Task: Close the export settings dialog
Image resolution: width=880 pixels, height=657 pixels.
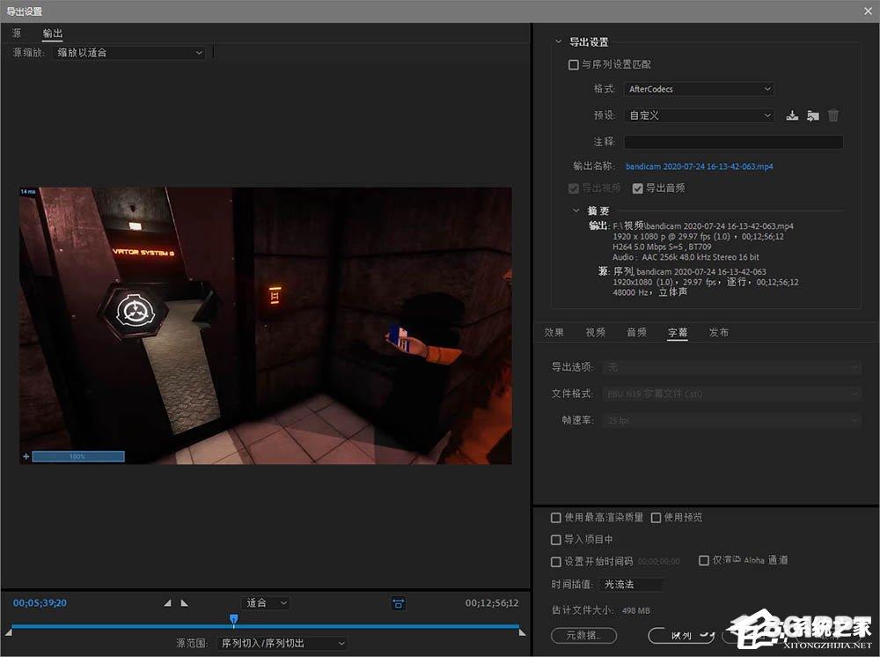Action: 868,11
